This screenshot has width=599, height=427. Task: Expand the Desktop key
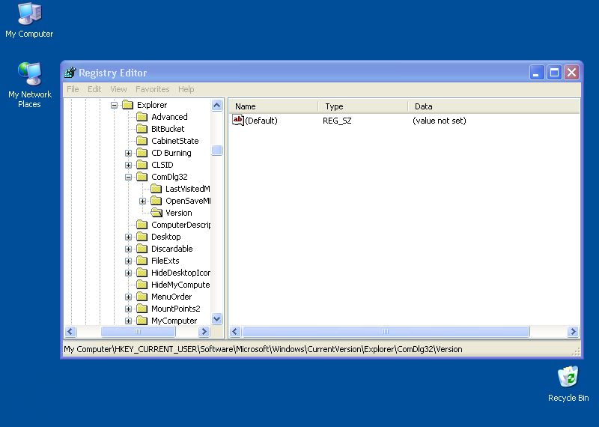pyautogui.click(x=128, y=237)
